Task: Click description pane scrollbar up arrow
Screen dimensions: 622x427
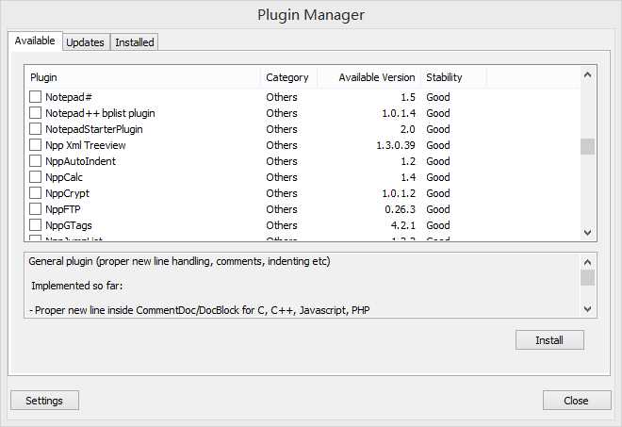Action: [x=587, y=262]
